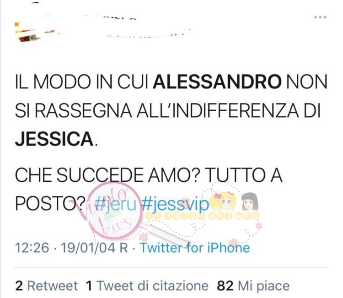Click the Twitter for iPhone source link
The height and width of the screenshot is (298, 343).
[195, 248]
